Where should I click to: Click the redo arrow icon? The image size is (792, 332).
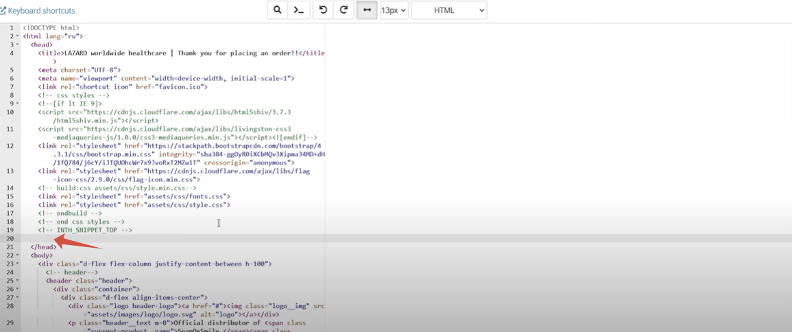pyautogui.click(x=344, y=10)
